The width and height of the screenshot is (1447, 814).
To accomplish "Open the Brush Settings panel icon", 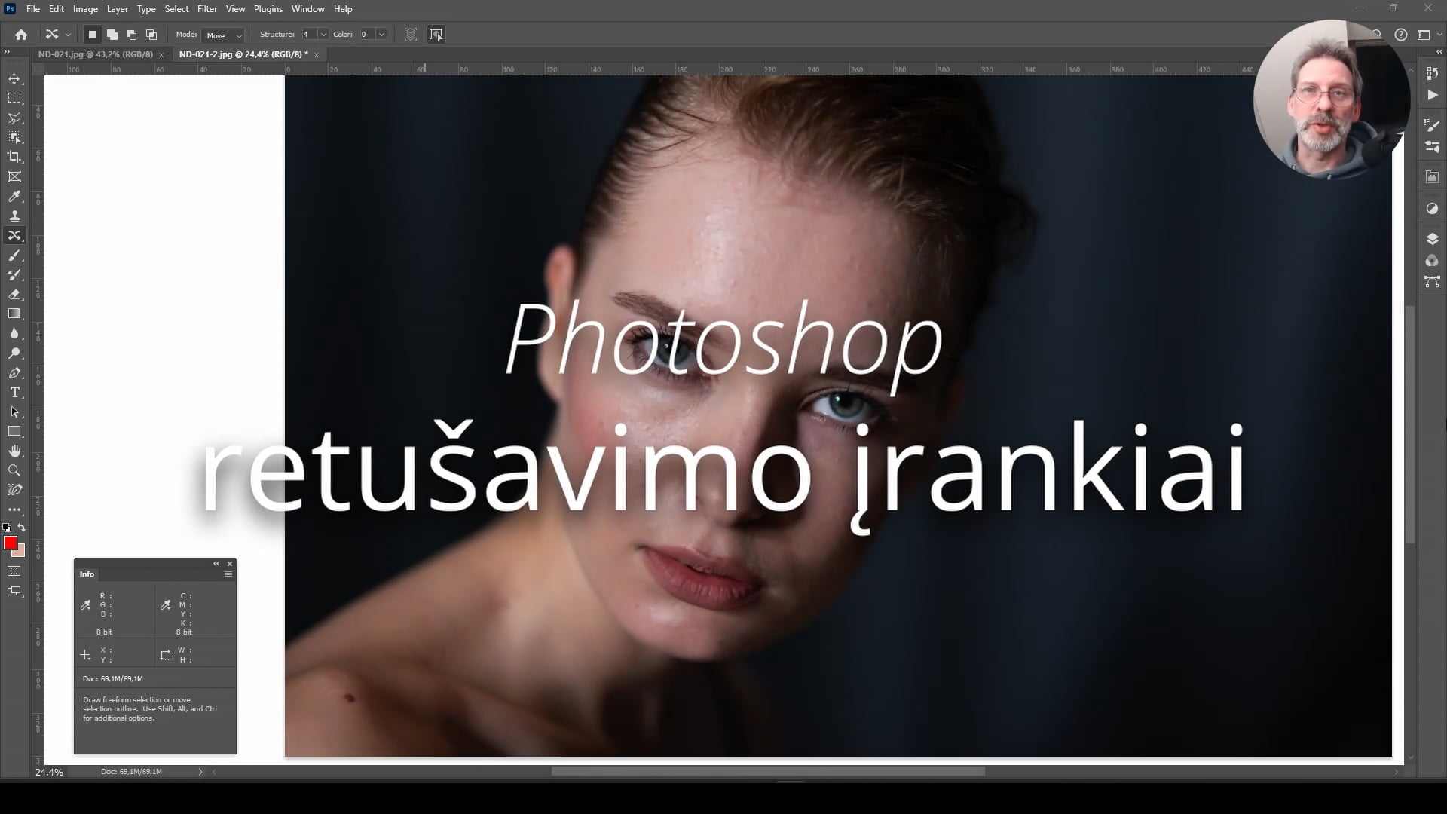I will pyautogui.click(x=1432, y=125).
